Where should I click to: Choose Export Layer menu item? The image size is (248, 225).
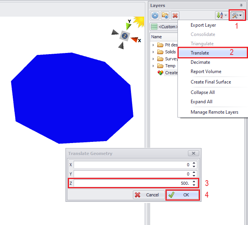pos(203,25)
